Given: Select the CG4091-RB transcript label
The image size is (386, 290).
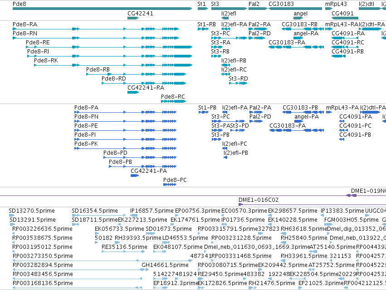Looking at the screenshot, I should [347, 52].
